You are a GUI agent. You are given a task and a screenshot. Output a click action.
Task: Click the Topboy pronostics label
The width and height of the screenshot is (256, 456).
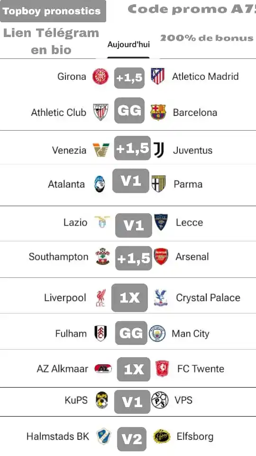coord(52,11)
